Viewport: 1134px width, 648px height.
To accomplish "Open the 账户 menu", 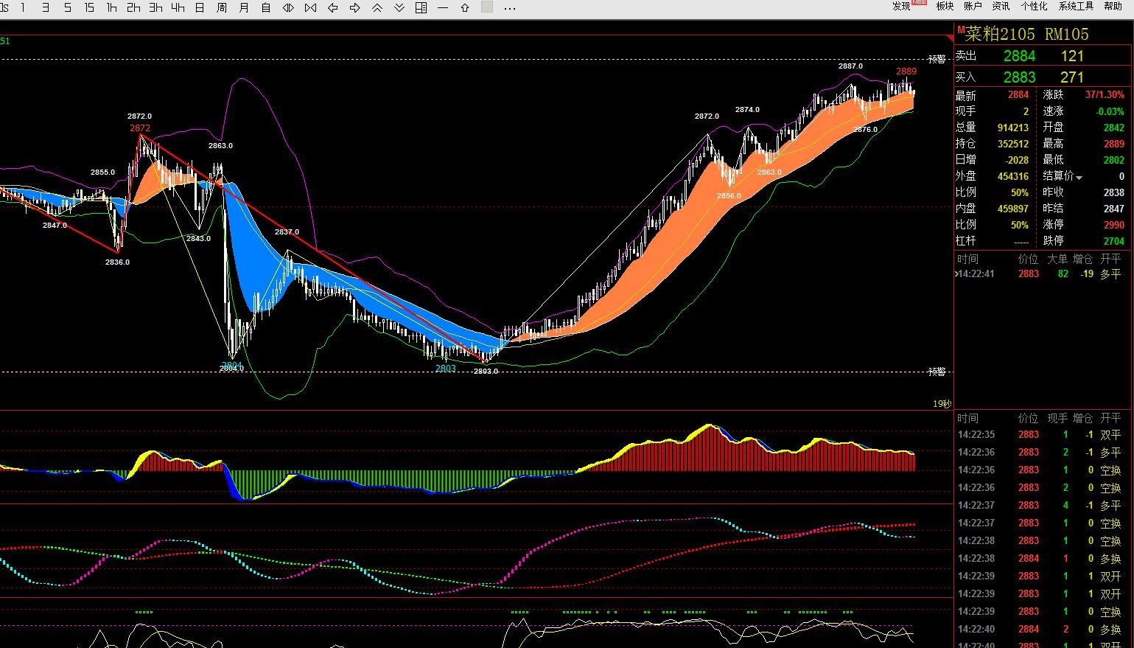I will pos(973,6).
